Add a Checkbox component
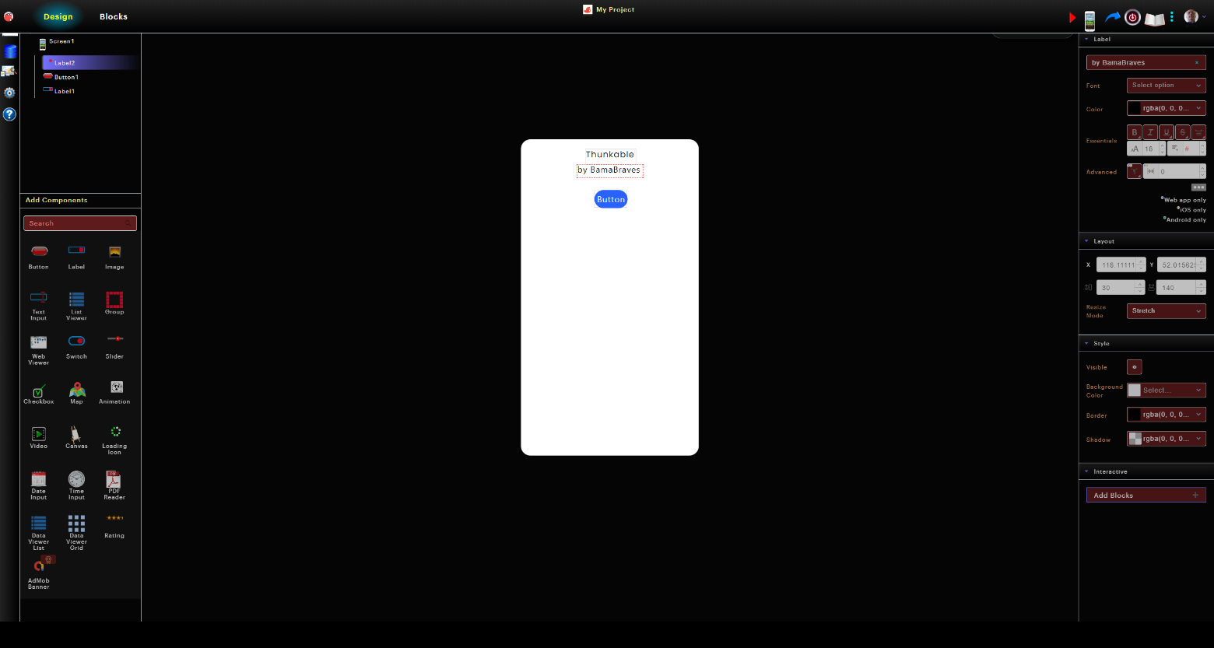The image size is (1214, 648). 39,394
